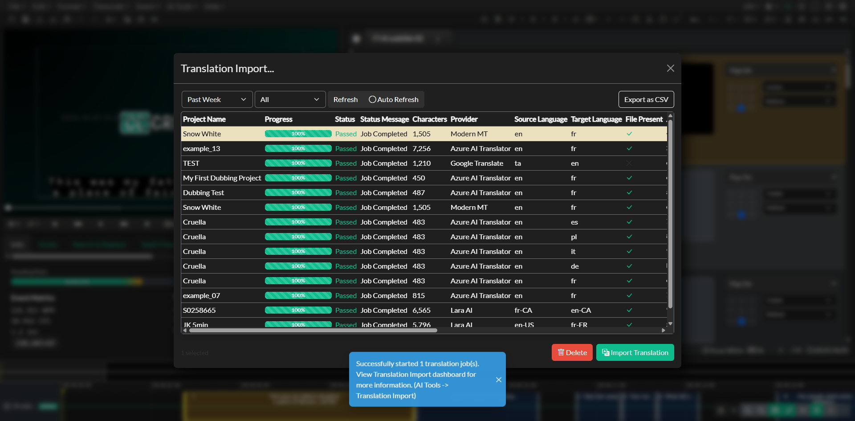
Task: Click the fr-CA source language cell
Action: coord(523,310)
